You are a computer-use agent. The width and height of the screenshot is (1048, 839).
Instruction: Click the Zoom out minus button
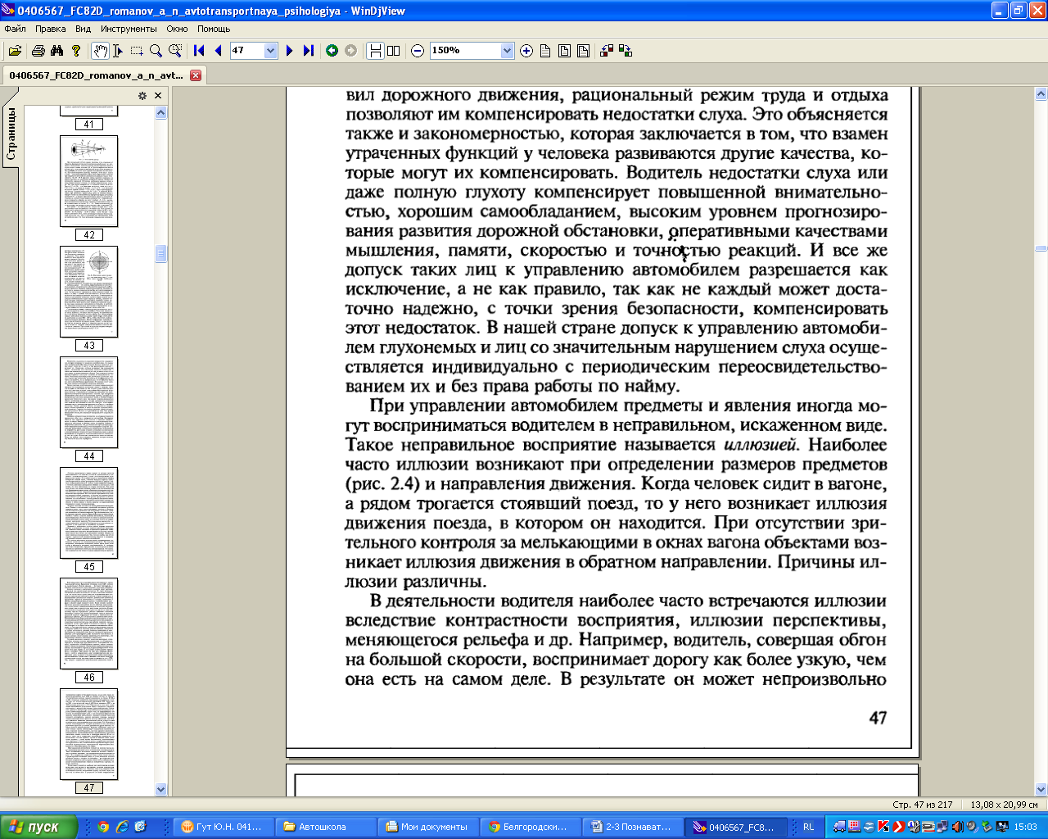tap(418, 51)
